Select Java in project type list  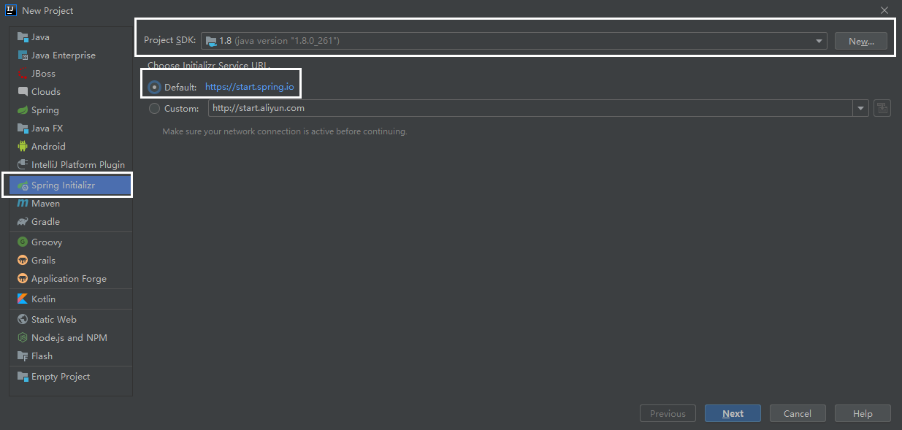(x=71, y=37)
